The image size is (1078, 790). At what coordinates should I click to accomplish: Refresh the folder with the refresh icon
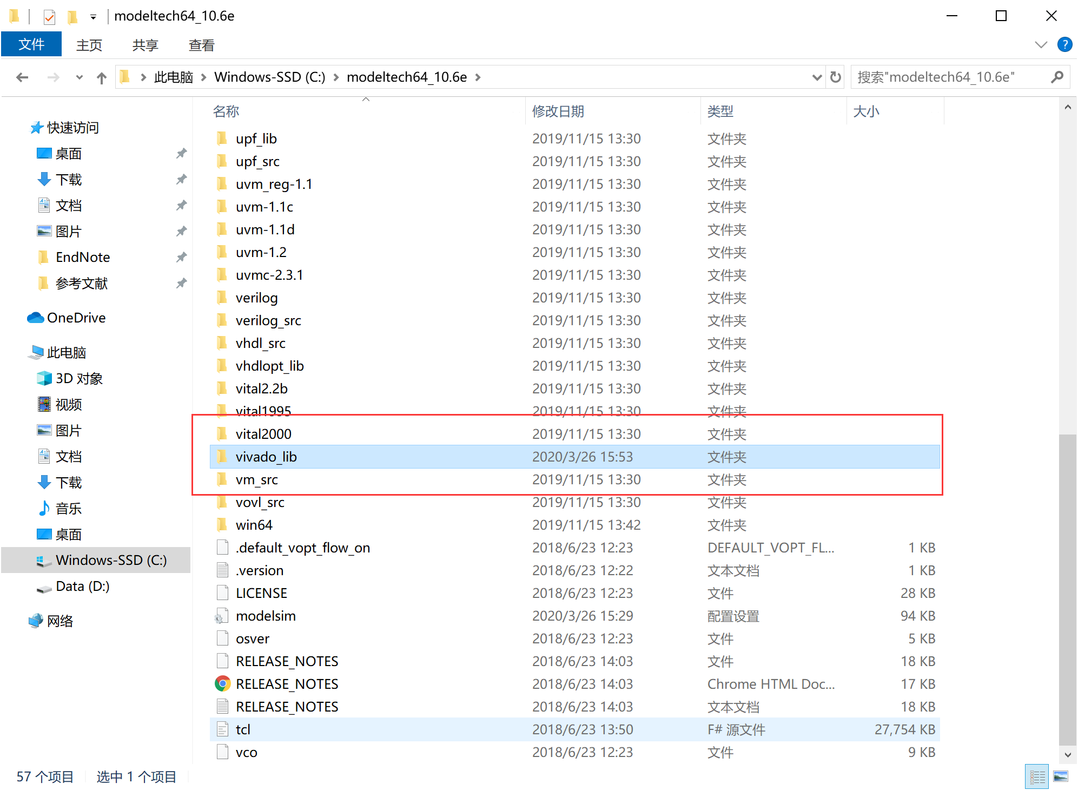(835, 77)
